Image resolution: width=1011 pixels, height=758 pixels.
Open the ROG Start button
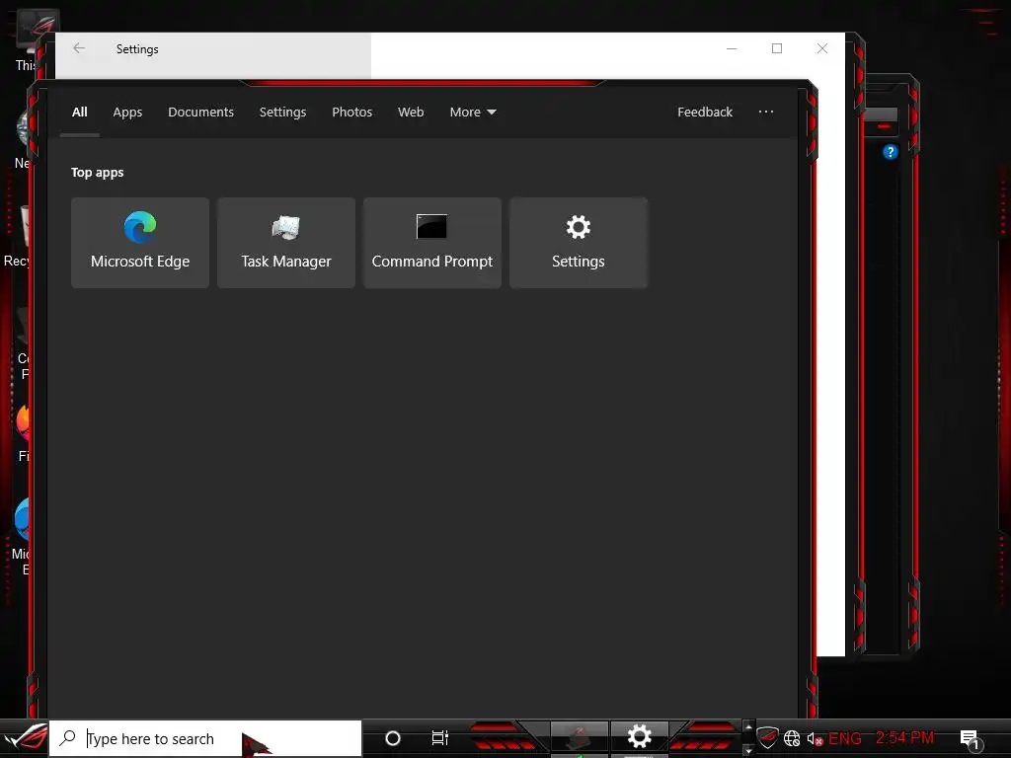coord(25,738)
